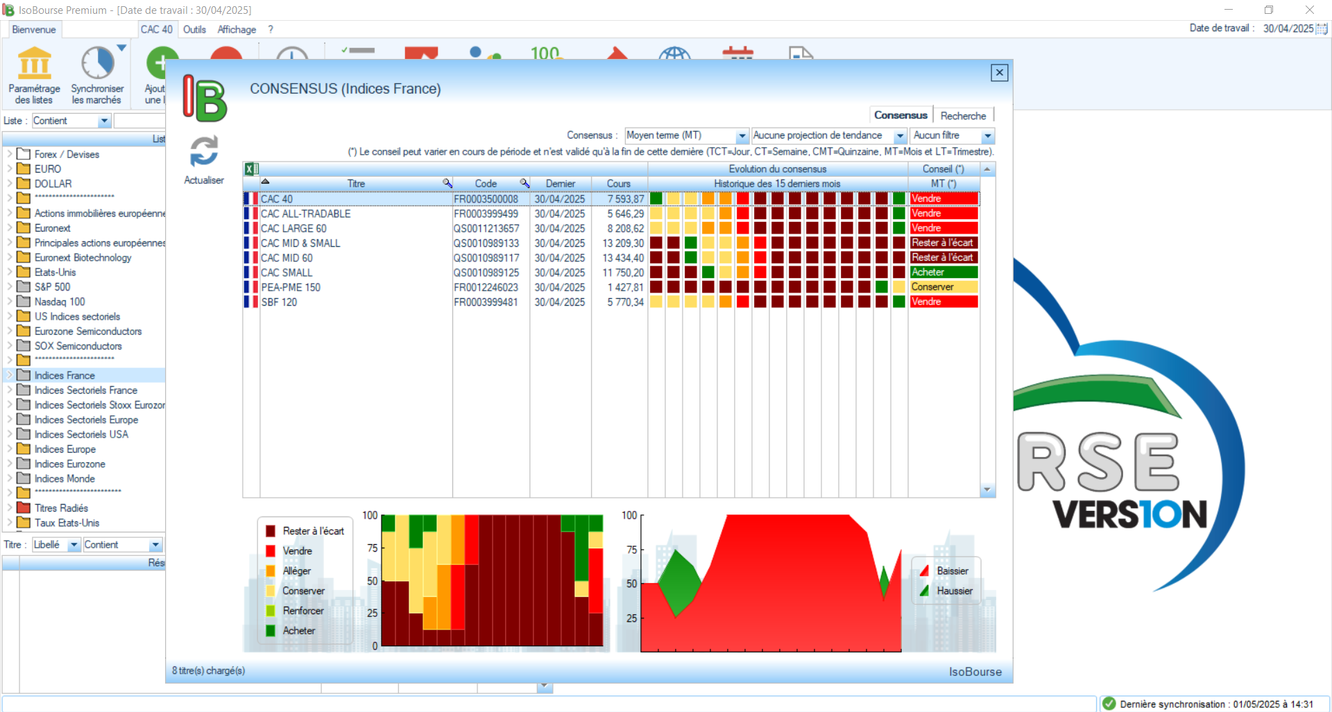
Task: Expand the Indices Europe tree node
Action: tap(10, 449)
